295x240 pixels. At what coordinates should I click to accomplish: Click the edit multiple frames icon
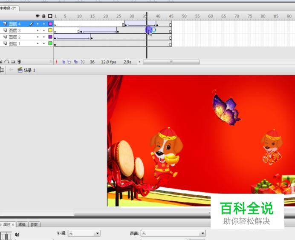(x=76, y=62)
